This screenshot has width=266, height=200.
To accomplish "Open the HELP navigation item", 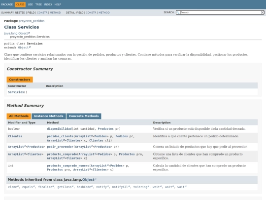I will [58, 4].
